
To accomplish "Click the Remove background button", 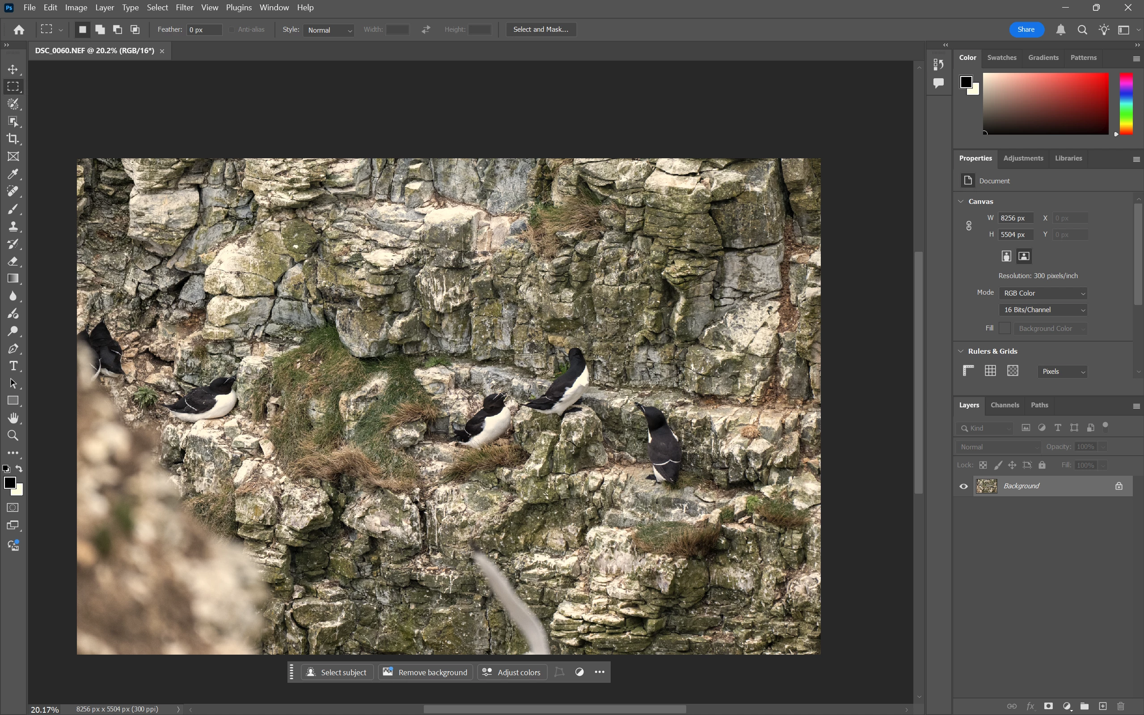I will (425, 672).
